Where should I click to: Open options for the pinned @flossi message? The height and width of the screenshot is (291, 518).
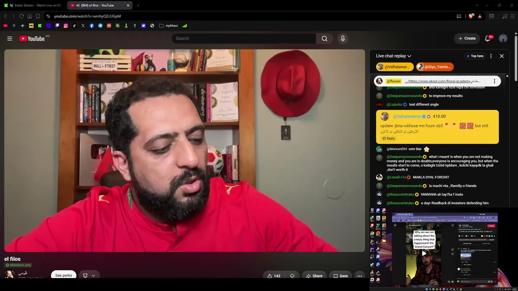click(x=494, y=81)
